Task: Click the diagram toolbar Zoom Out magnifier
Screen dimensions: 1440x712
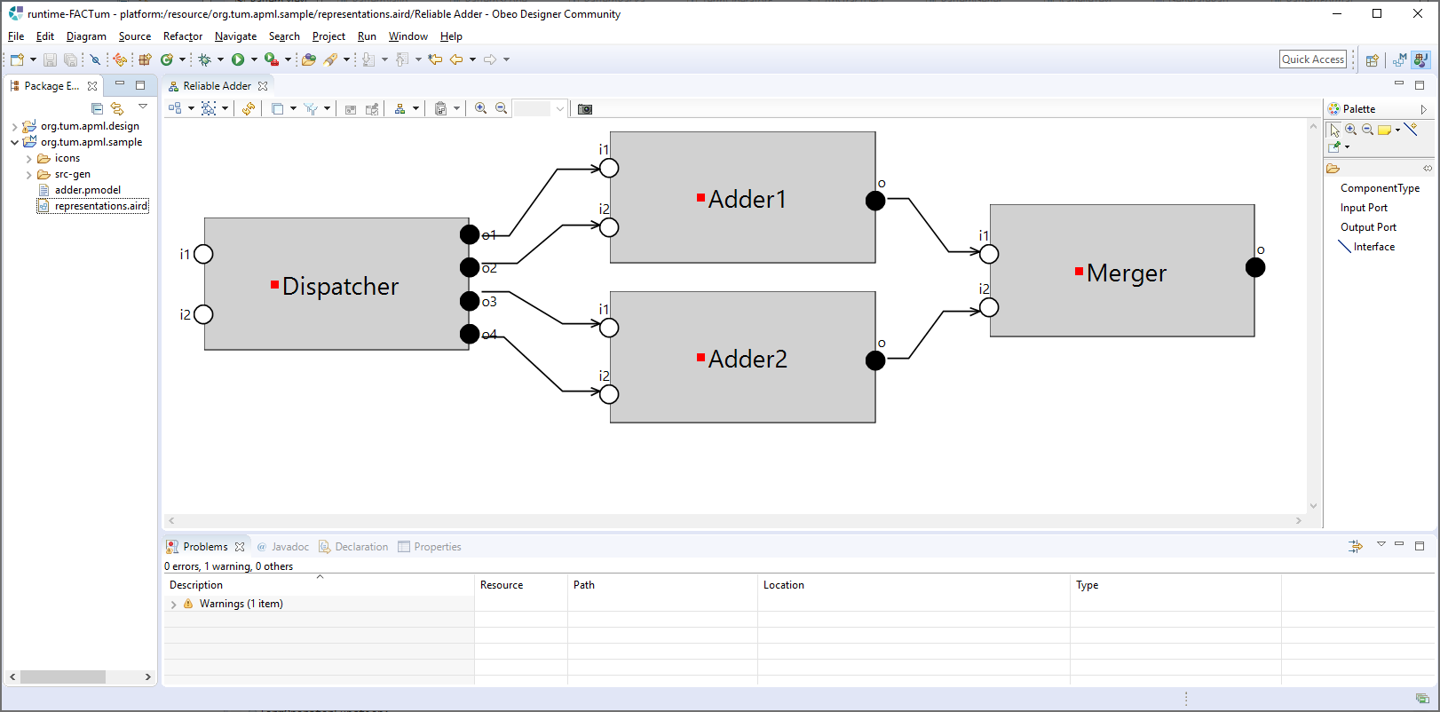Action: click(x=502, y=108)
